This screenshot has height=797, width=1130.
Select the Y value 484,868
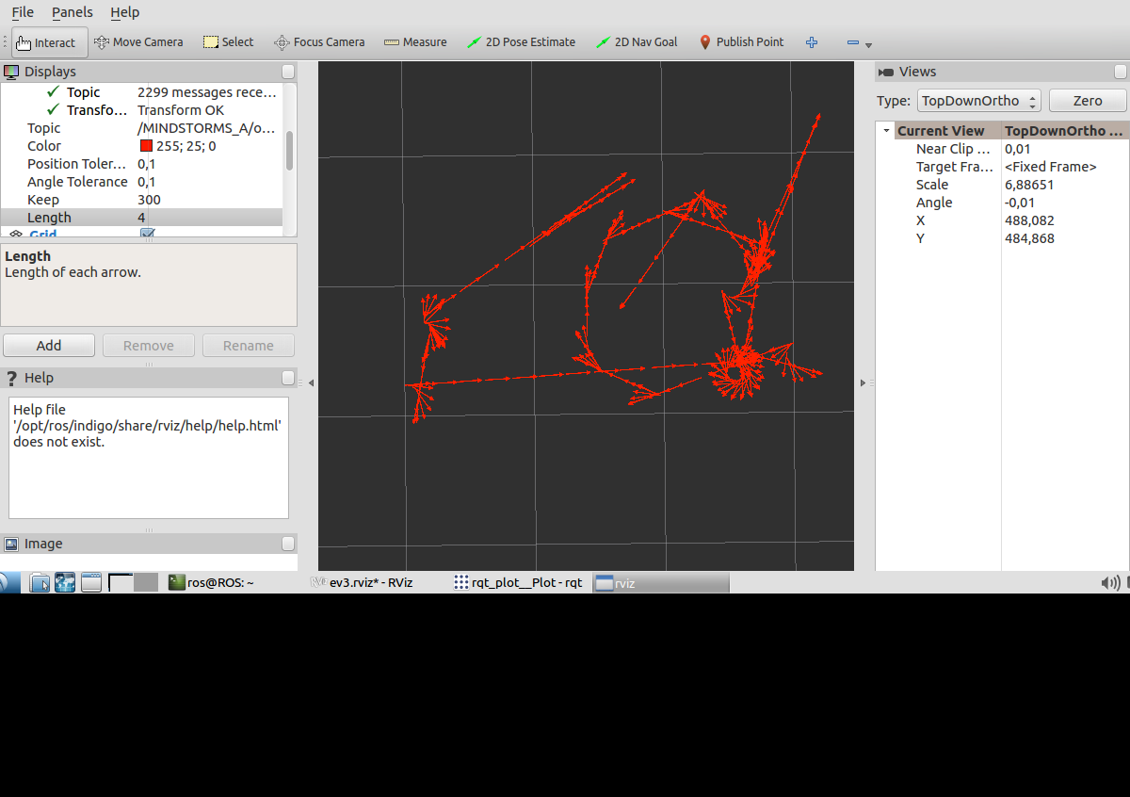pyautogui.click(x=1029, y=238)
